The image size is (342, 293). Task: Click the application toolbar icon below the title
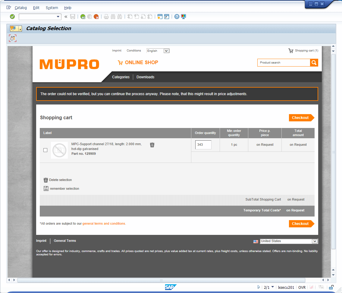(x=13, y=38)
